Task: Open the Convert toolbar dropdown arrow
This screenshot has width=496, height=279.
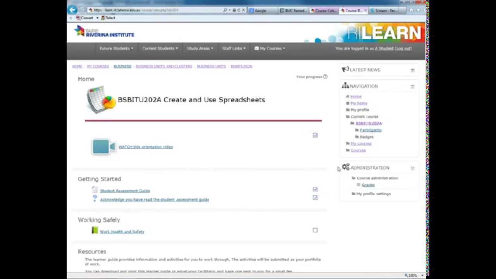Action: point(97,18)
